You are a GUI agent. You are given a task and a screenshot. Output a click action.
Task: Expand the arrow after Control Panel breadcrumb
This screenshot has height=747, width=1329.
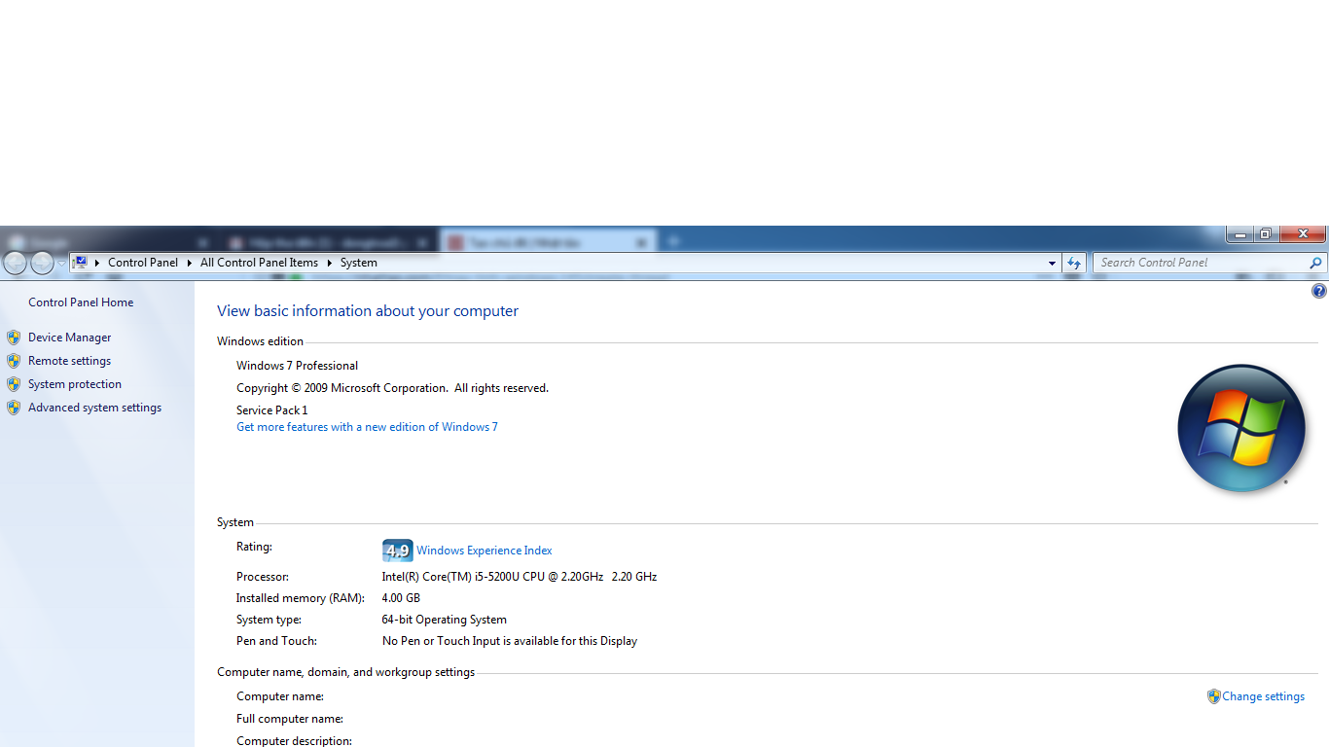point(190,263)
